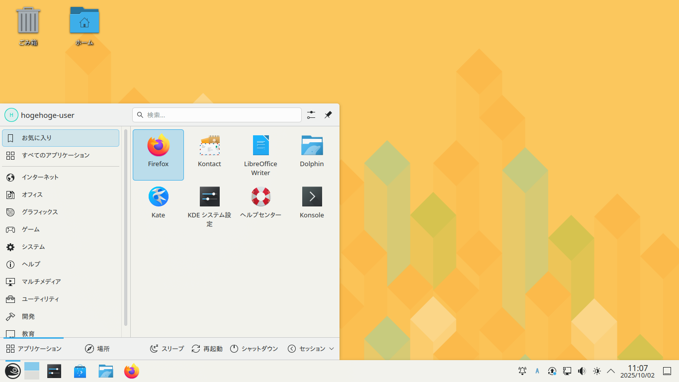Toggle the pin to keep launcher open
This screenshot has height=382, width=679.
click(328, 115)
